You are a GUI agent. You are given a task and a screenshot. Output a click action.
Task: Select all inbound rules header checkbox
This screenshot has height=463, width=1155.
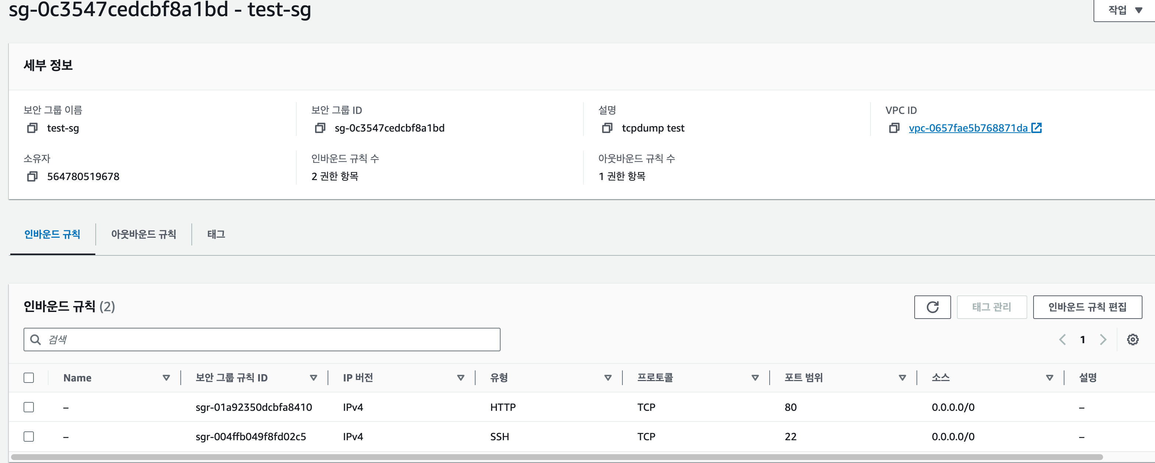click(x=29, y=377)
